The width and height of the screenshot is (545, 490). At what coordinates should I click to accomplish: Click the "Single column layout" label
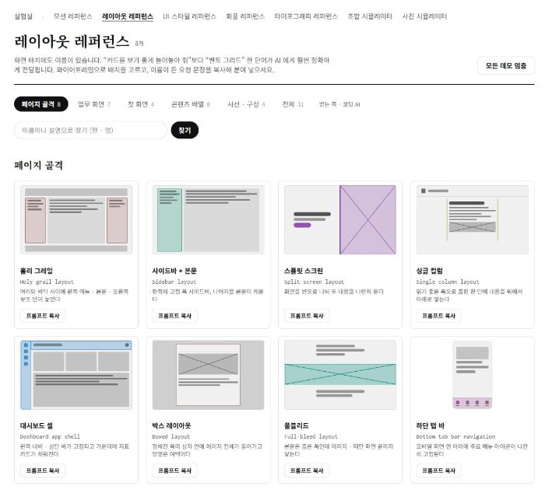pyautogui.click(x=448, y=282)
